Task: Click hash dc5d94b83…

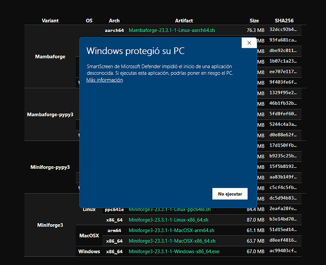Action: click(283, 198)
